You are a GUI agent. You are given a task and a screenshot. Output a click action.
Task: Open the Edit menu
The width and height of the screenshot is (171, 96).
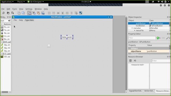pos(8,9)
